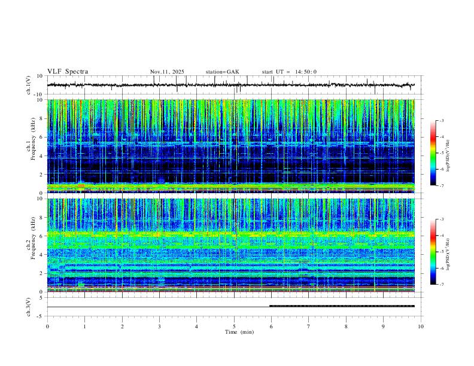The height and width of the screenshot is (366, 474).
Task: Click the '-7' label on ch.1 colorbar
Action: click(441, 186)
